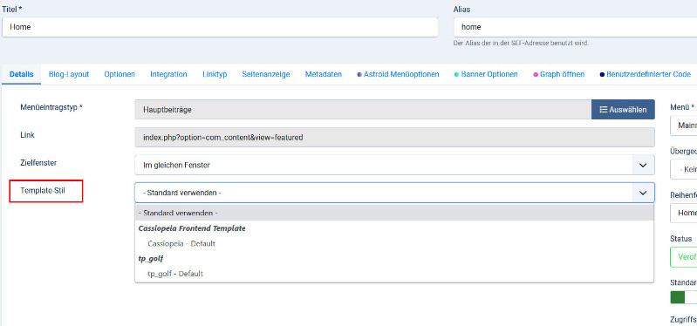Open the Banner Optionen tab

pyautogui.click(x=486, y=74)
